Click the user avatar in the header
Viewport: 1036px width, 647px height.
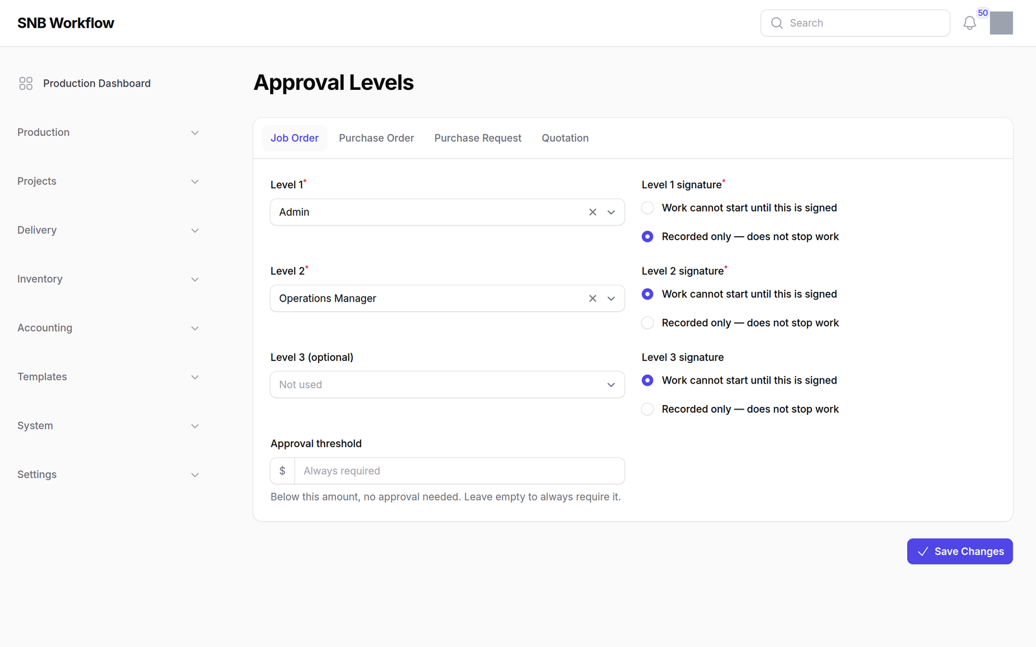pyautogui.click(x=1001, y=23)
